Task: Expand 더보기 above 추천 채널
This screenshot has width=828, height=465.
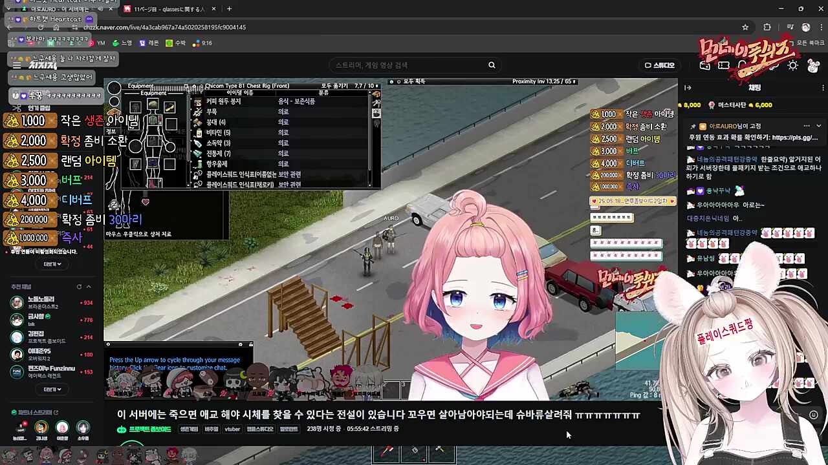Action: pos(52,264)
